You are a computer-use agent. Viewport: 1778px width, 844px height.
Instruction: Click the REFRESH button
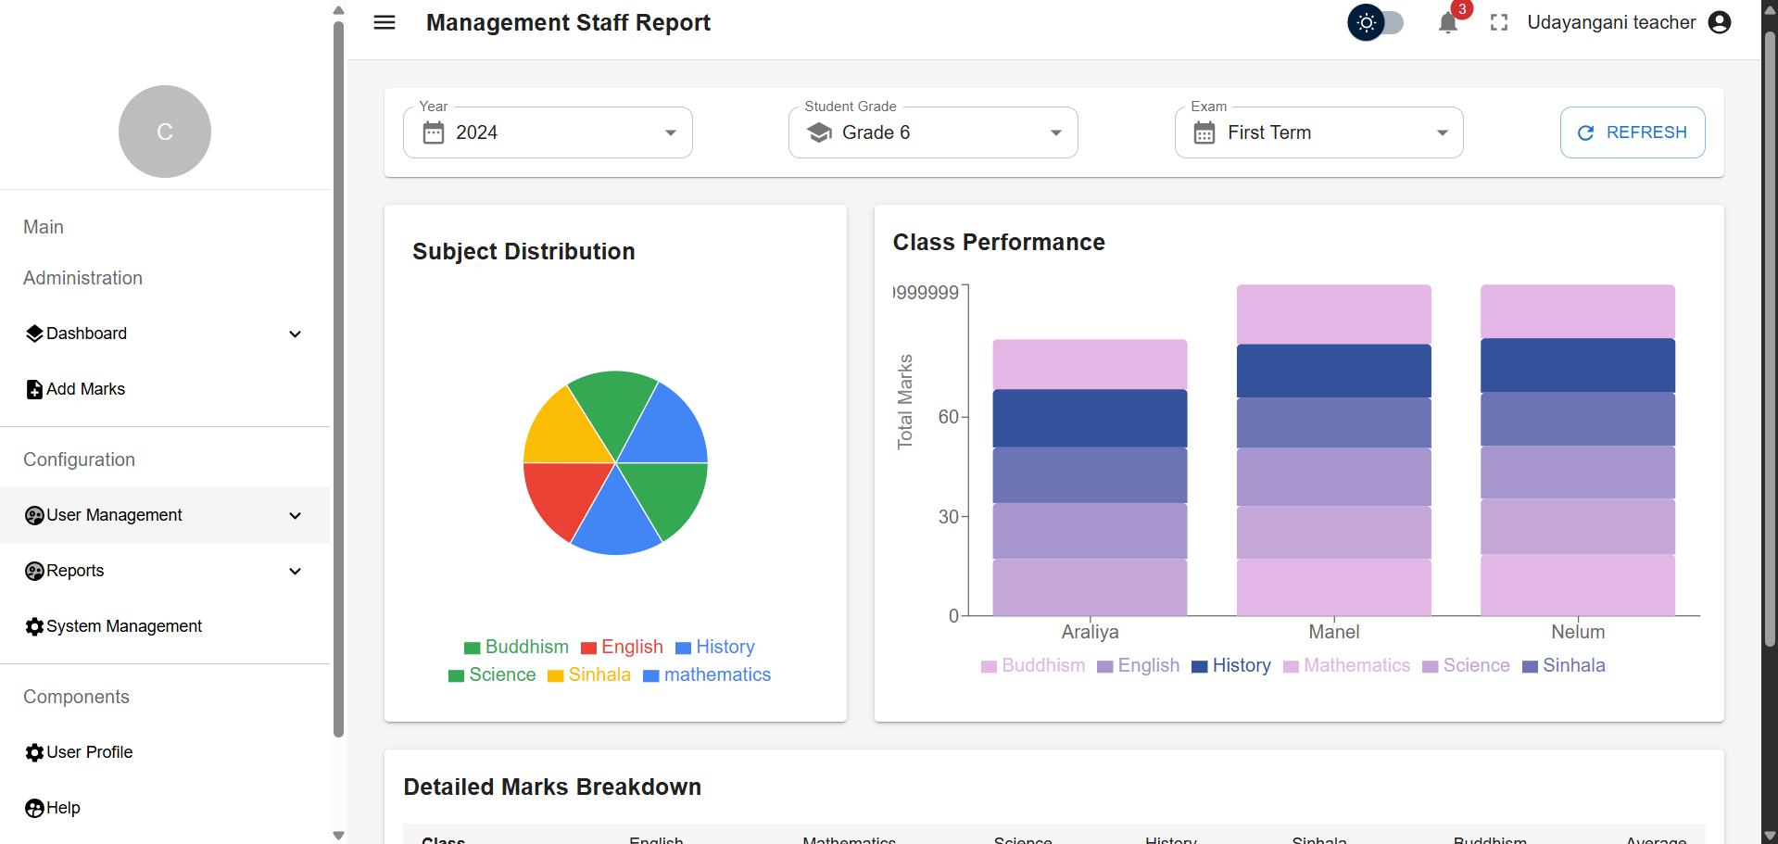point(1633,132)
